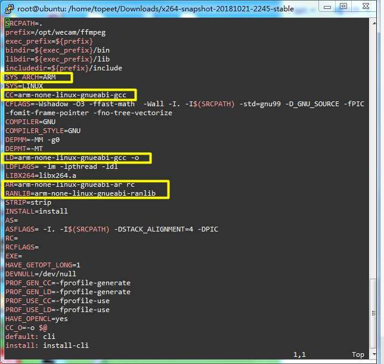Image resolution: width=384 pixels, height=364 pixels.
Task: Click the LDFLAGS= -lm -lpthread -ldl line
Action: [x=62, y=166]
